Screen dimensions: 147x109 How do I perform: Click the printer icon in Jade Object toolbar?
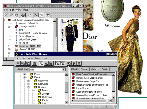pos(23,15)
